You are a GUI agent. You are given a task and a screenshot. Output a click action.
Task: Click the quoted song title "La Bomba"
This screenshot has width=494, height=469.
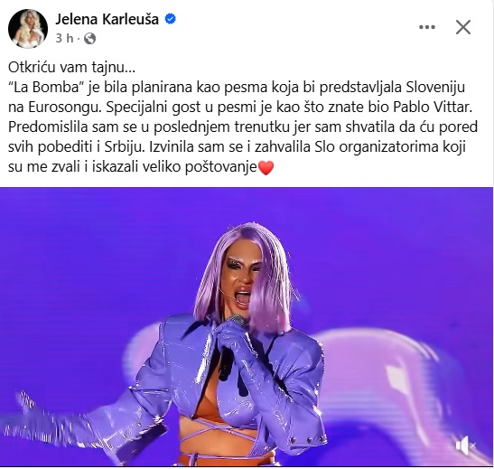tap(45, 88)
